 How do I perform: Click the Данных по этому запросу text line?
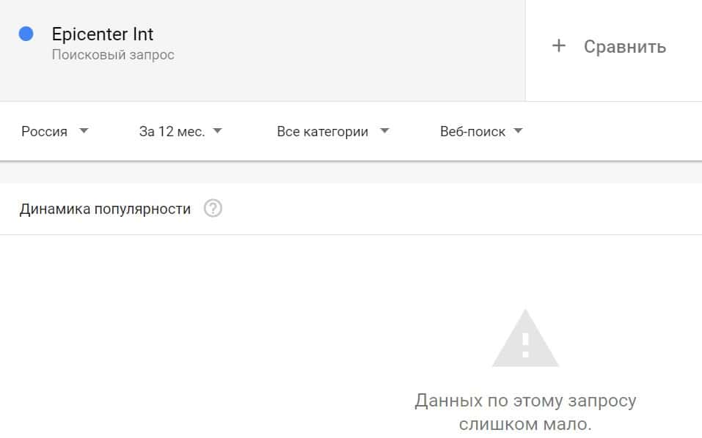pos(525,401)
